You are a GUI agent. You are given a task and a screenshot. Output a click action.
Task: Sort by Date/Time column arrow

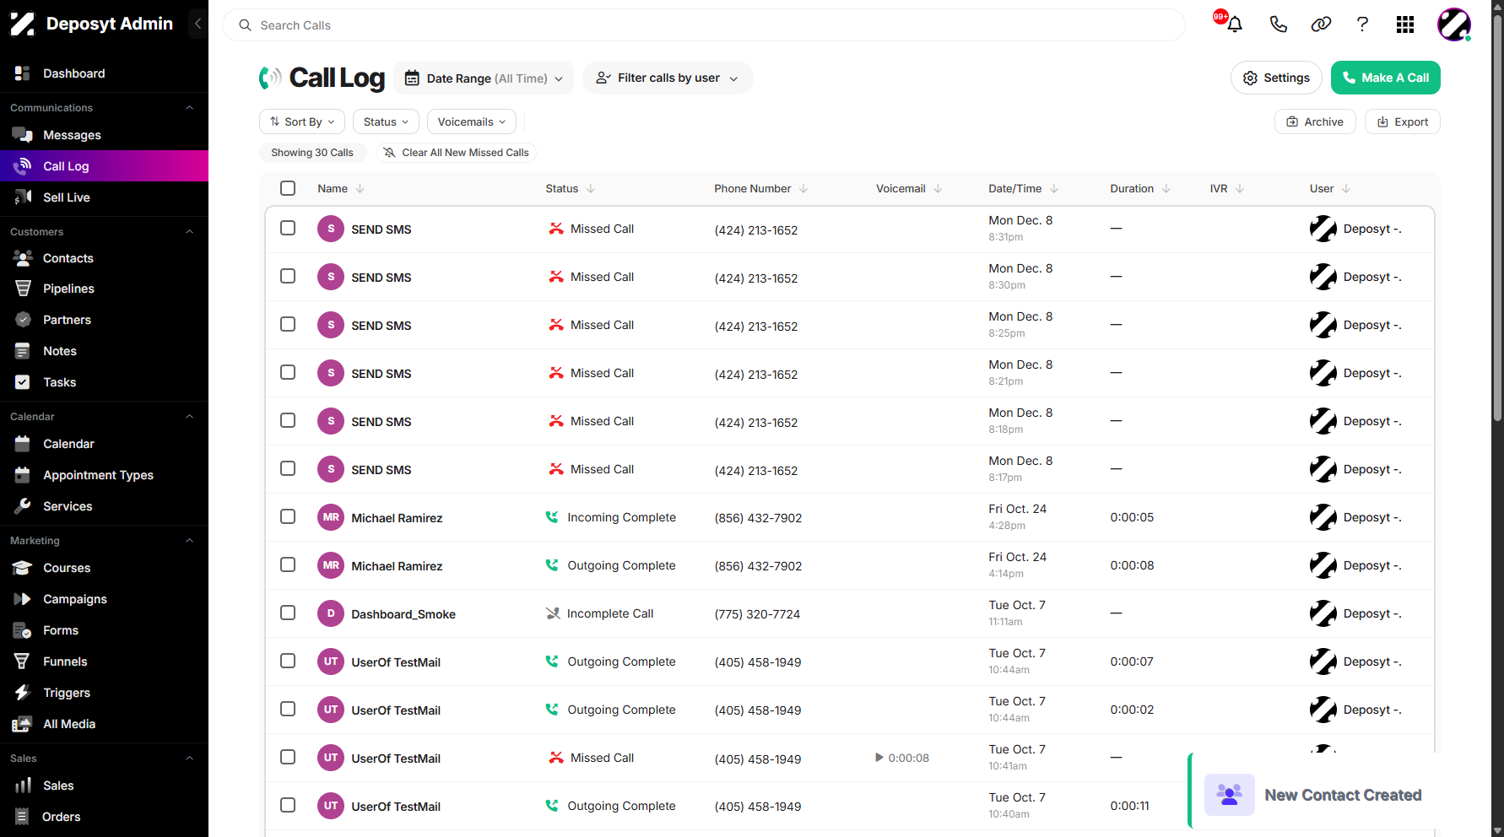pyautogui.click(x=1054, y=188)
